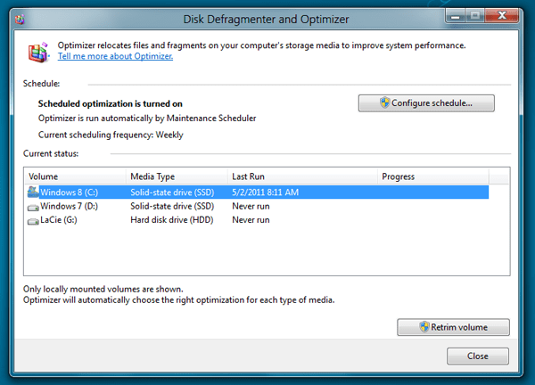Click the shield icon on Configure schedule
The image size is (535, 385).
[x=385, y=103]
